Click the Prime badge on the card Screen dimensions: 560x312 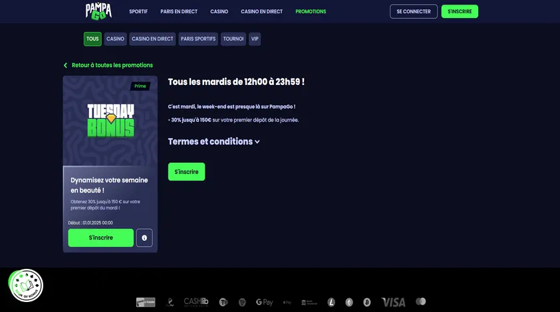[x=140, y=86]
